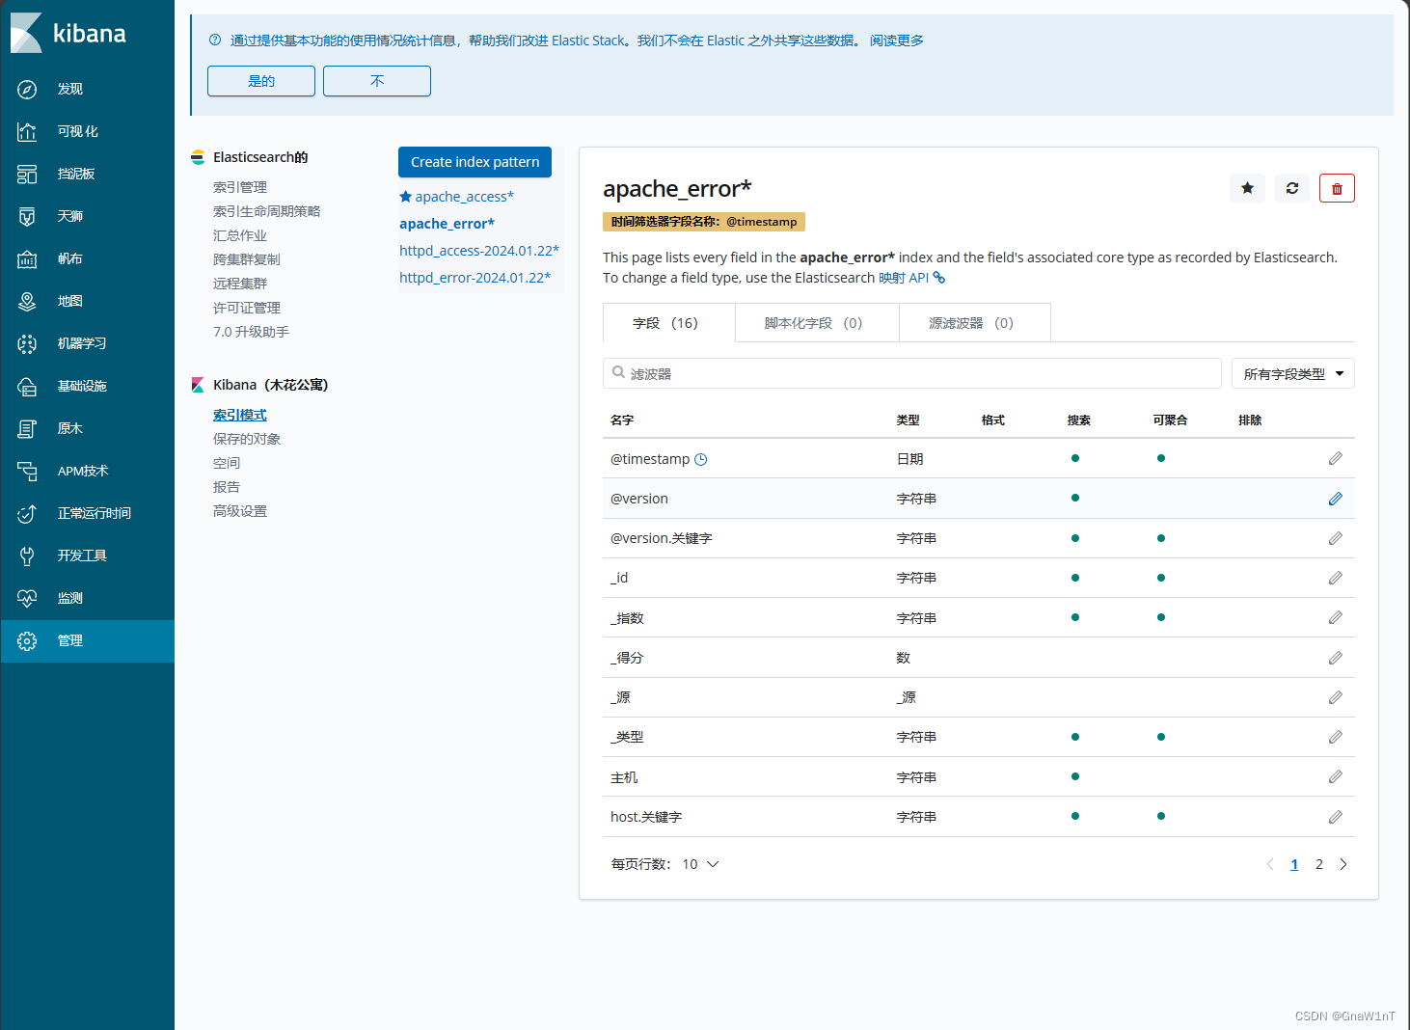The width and height of the screenshot is (1410, 1030).
Task: Switch to the 脚本化字段 tab
Action: [816, 322]
